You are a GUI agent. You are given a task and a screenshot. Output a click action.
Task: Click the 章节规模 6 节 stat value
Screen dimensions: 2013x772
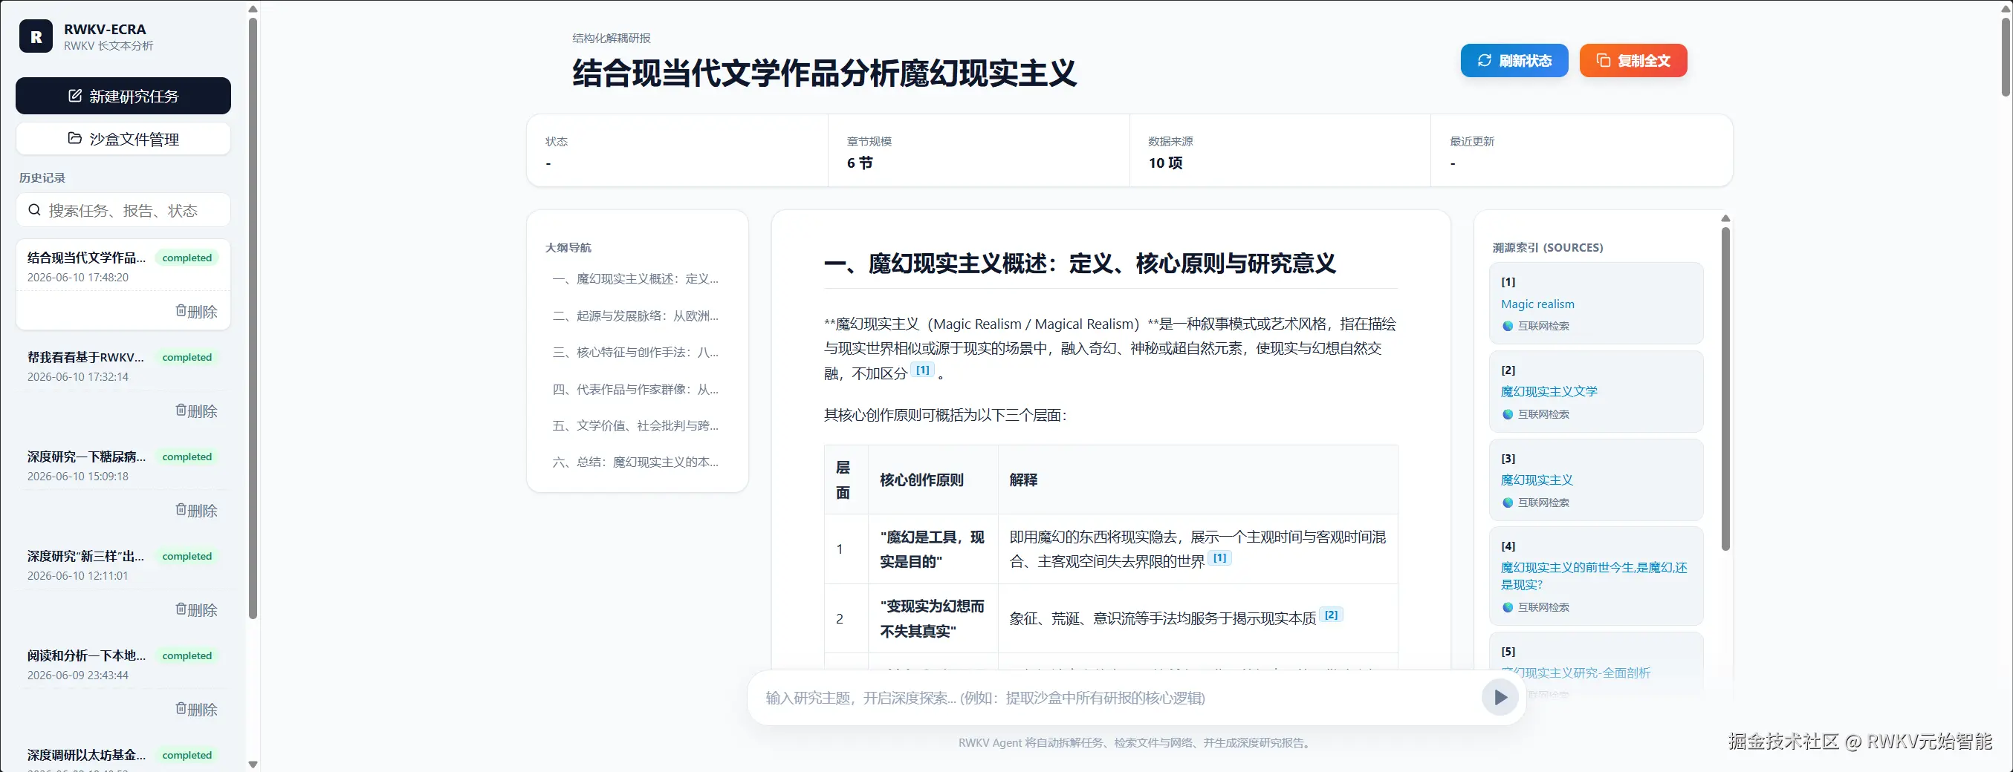tap(860, 163)
